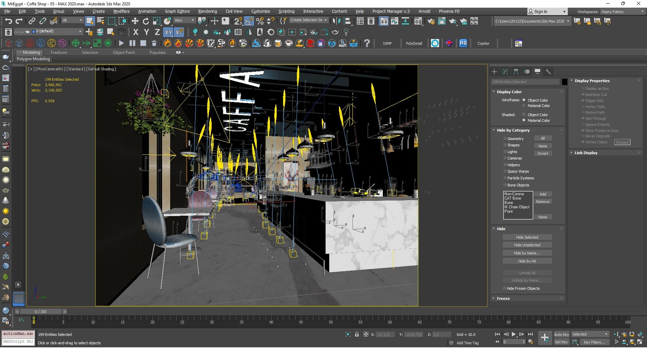Select Object Color for Shaded display
The width and height of the screenshot is (647, 350).
524,115
